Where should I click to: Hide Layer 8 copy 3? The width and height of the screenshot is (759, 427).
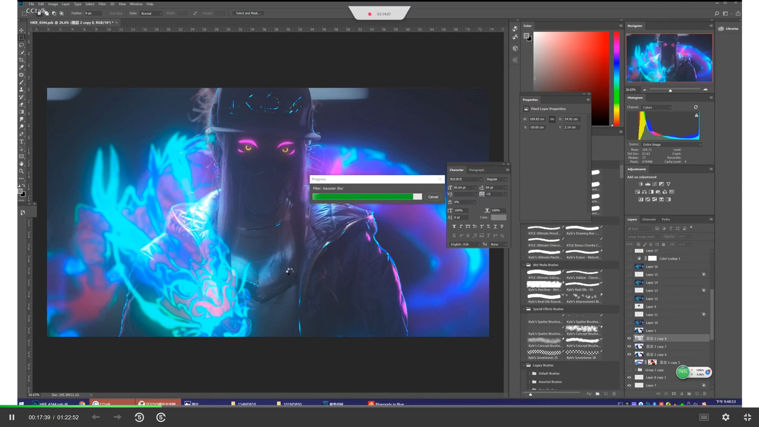pyautogui.click(x=629, y=377)
